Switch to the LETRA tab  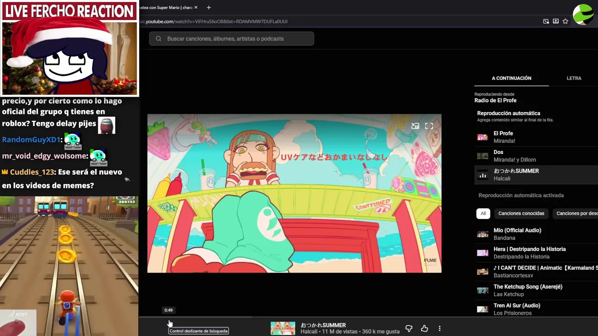click(574, 78)
